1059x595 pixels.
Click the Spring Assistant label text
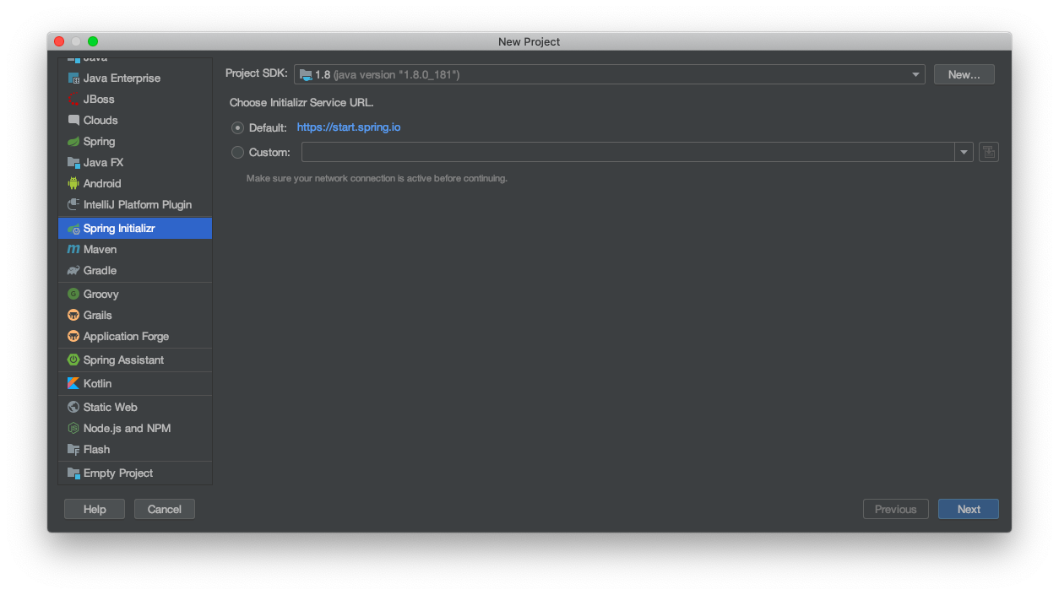(x=124, y=360)
